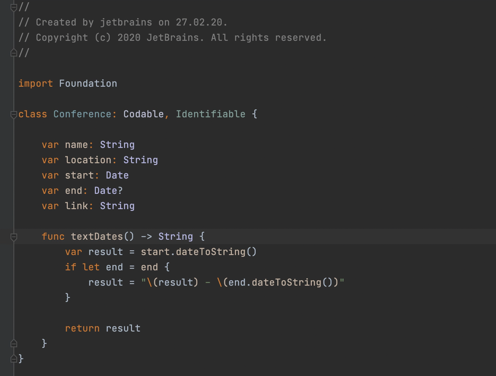Click the location property name

88,160
